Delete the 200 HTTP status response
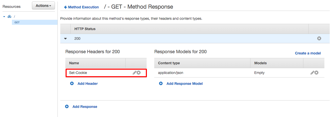The image size is (332, 117). [319, 38]
